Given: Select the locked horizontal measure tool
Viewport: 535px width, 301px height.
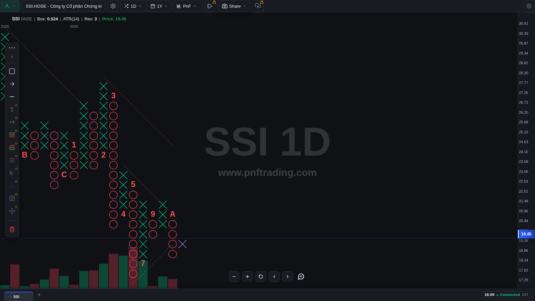Looking at the screenshot, I should click(12, 122).
